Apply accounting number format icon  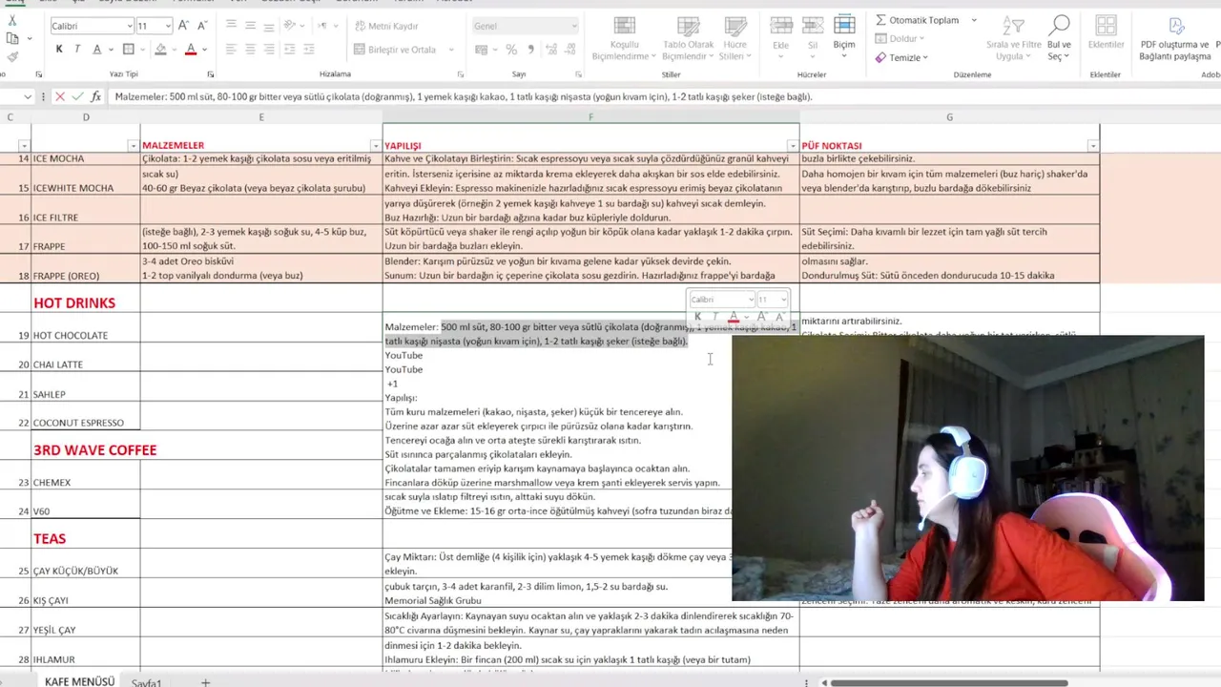pos(481,50)
